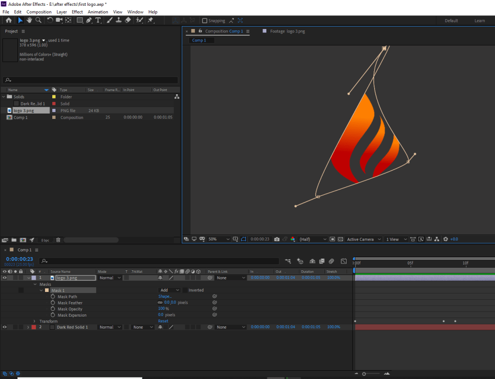This screenshot has width=495, height=379.
Task: Check the Inverted box for Mask 1
Action: 185,291
